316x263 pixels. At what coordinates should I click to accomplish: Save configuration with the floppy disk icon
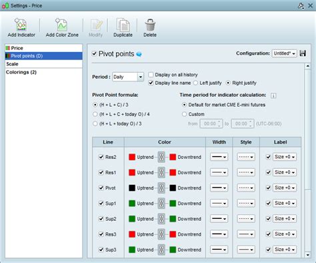click(303, 53)
